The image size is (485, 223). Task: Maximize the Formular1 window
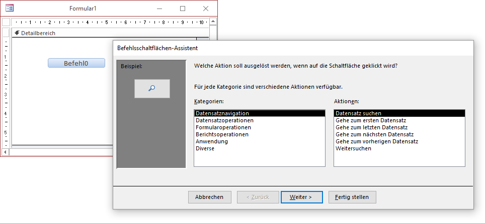click(x=183, y=9)
